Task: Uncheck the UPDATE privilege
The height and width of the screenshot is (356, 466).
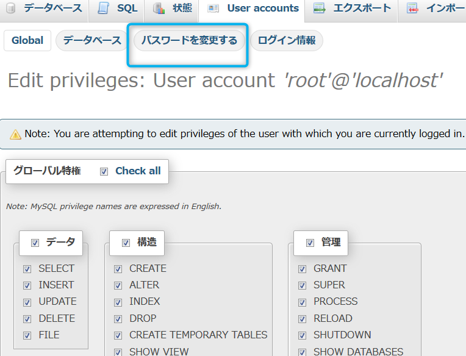Action: pos(27,302)
